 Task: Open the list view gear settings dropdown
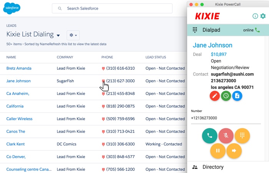click(73, 35)
